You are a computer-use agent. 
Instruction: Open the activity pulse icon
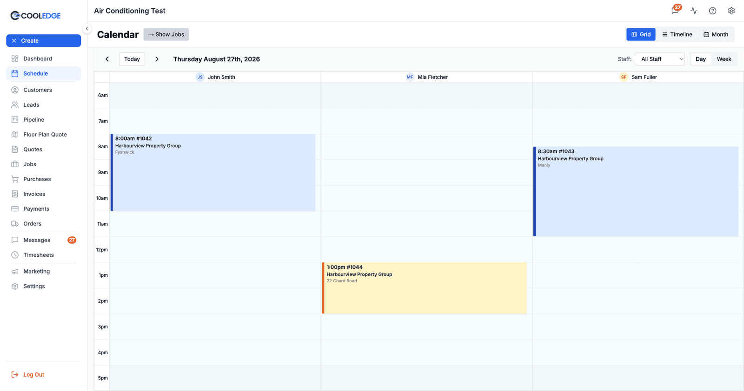pyautogui.click(x=694, y=11)
